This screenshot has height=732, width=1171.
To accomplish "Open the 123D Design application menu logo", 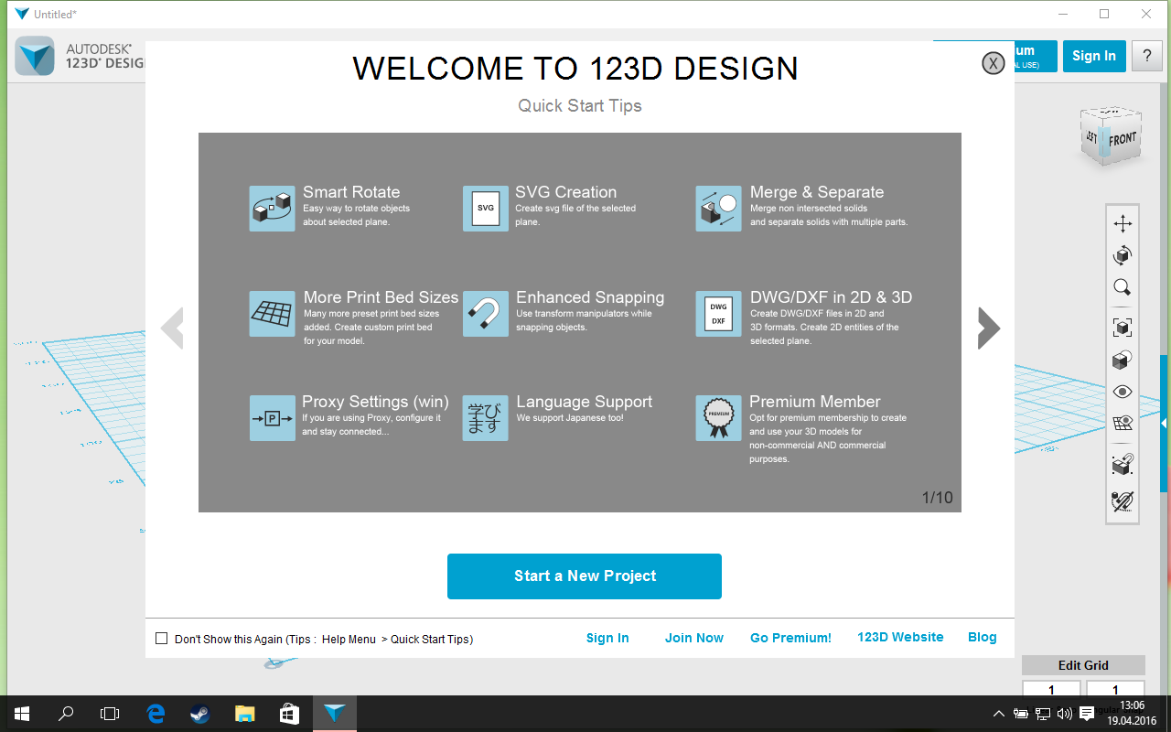I will click(x=35, y=56).
